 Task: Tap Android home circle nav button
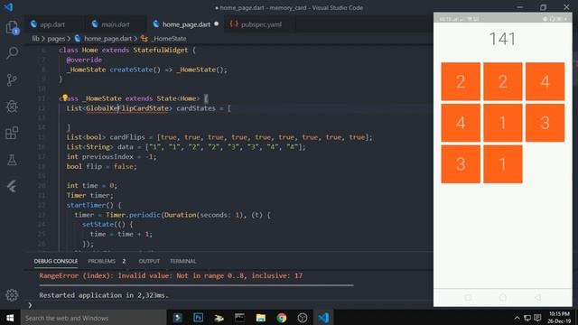click(503, 297)
